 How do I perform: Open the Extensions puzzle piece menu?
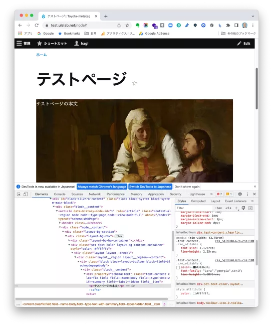pyautogui.click(x=228, y=26)
